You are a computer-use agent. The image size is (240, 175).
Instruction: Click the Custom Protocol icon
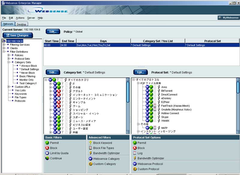click(135, 169)
